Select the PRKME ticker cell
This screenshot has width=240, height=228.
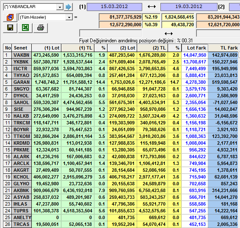(22, 150)
